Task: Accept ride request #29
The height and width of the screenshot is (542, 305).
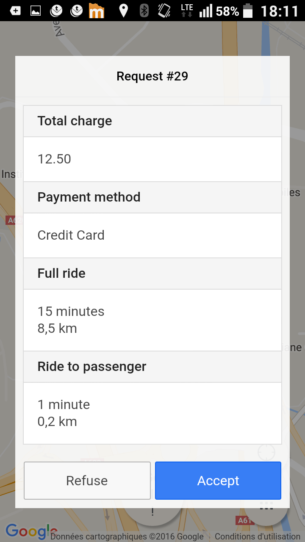Action: coord(218,481)
